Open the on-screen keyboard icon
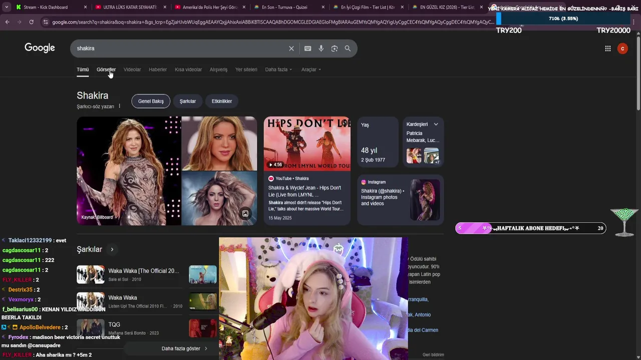 [307, 48]
